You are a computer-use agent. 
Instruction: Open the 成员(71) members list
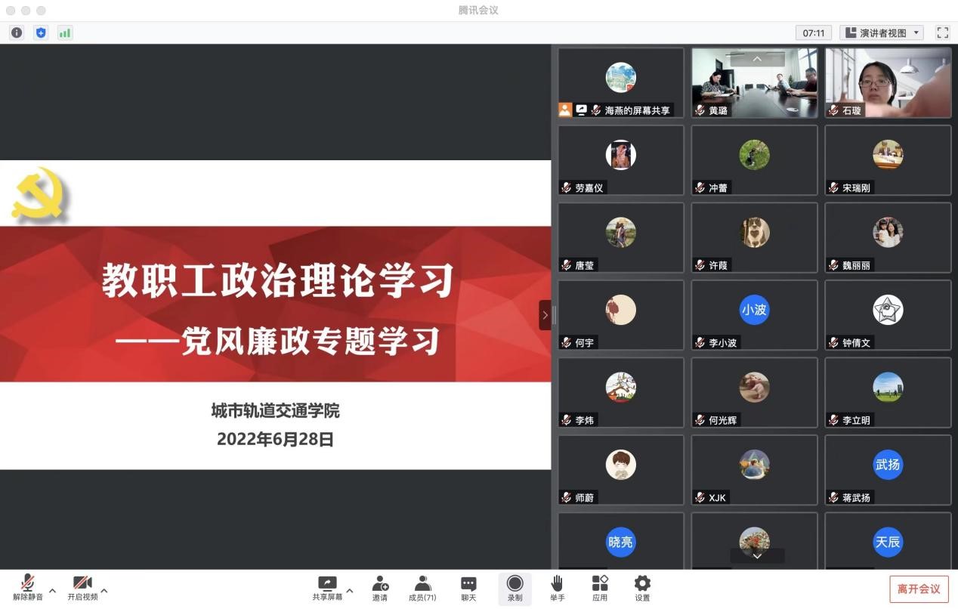[422, 589]
